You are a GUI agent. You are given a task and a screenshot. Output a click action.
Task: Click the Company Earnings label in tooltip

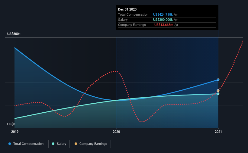(x=132, y=25)
